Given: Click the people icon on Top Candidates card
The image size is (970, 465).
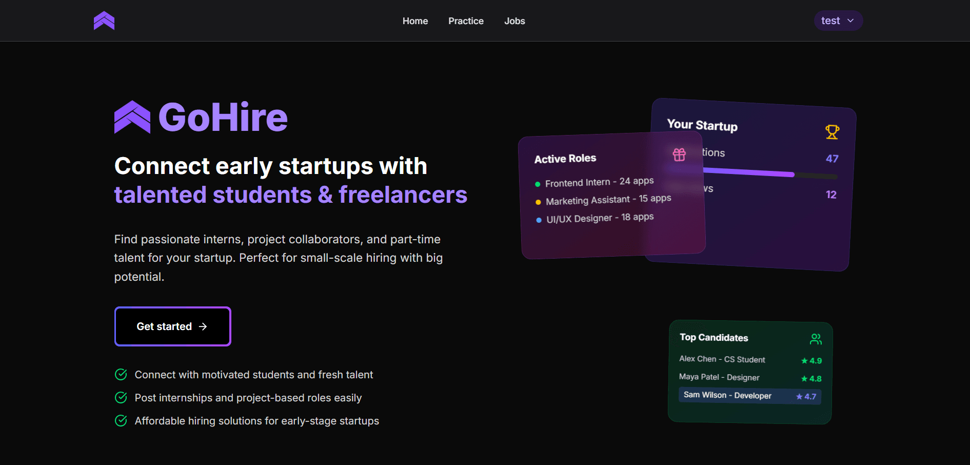Looking at the screenshot, I should pyautogui.click(x=816, y=339).
